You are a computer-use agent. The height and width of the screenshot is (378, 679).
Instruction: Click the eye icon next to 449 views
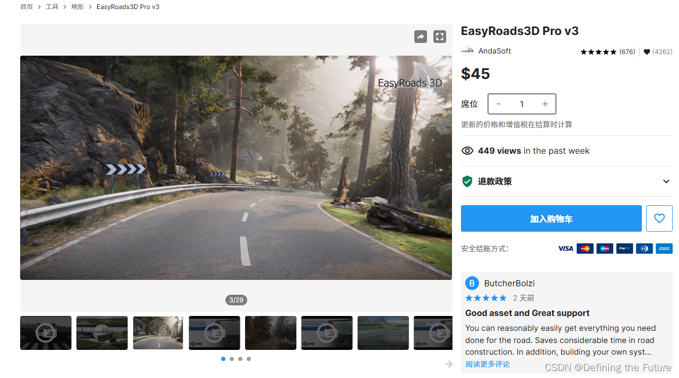click(x=467, y=151)
